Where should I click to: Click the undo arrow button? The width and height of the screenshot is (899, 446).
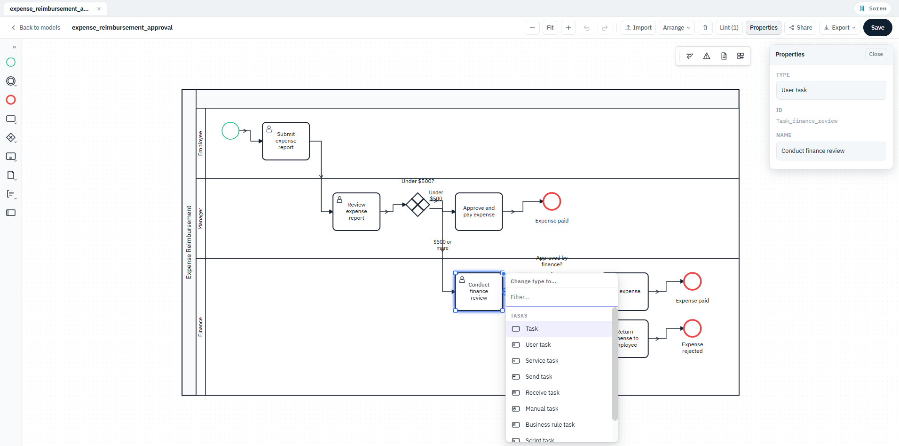click(586, 28)
